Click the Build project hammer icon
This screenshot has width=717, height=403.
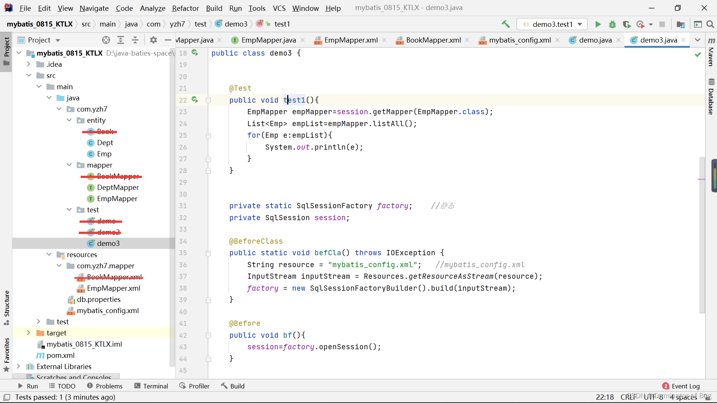point(506,24)
